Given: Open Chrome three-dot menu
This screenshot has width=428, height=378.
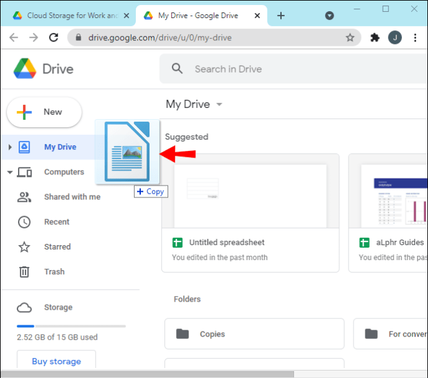Looking at the screenshot, I should click(x=415, y=37).
